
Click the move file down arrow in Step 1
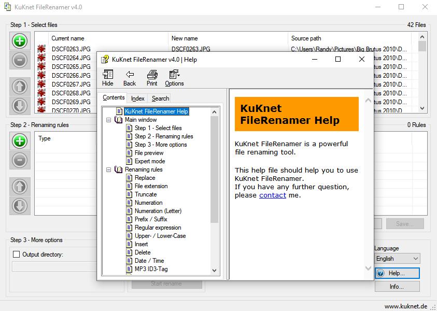click(x=20, y=105)
